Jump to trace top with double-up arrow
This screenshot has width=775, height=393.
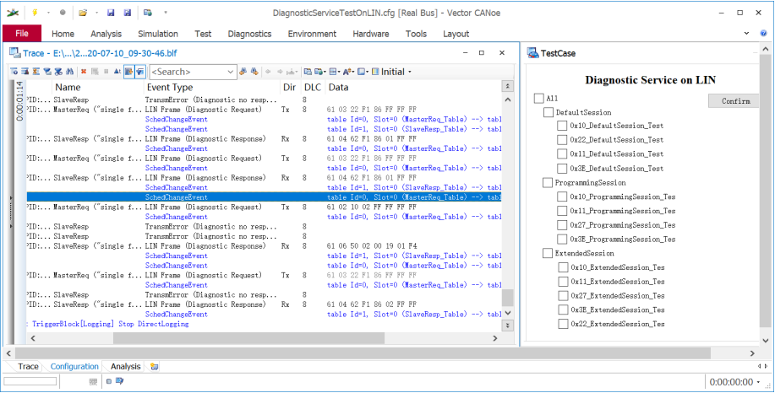pyautogui.click(x=508, y=86)
